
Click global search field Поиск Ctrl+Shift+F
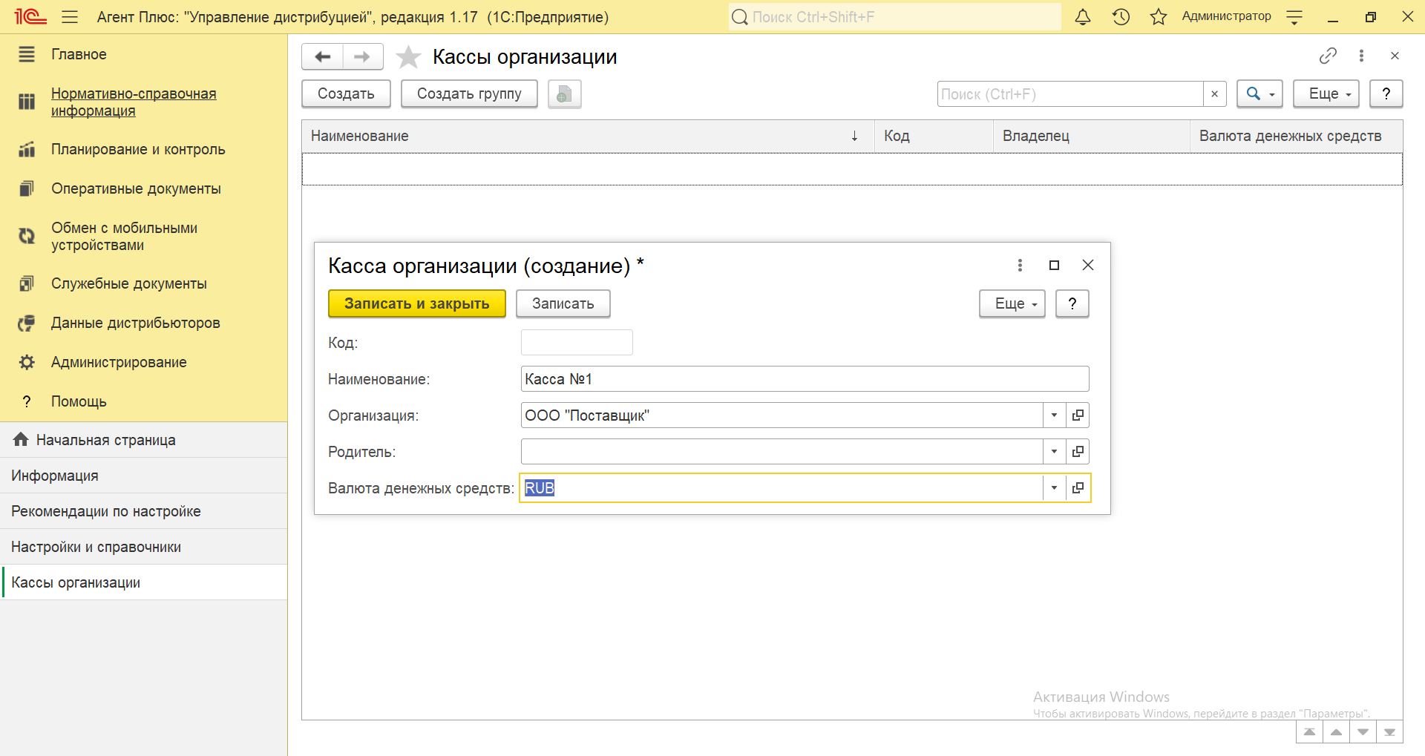pyautogui.click(x=894, y=16)
